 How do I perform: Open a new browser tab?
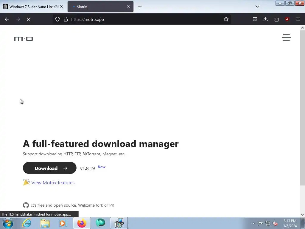[140, 7]
